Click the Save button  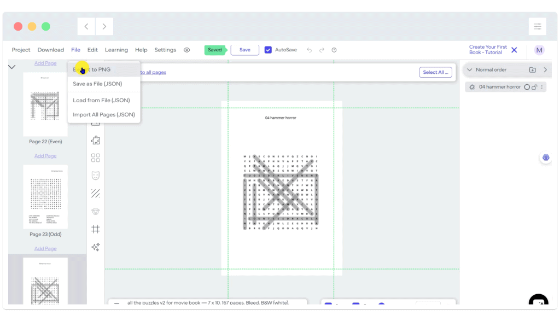(x=245, y=50)
